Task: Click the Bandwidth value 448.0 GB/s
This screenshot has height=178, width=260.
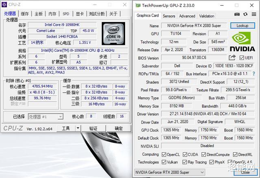Action: pos(237,106)
